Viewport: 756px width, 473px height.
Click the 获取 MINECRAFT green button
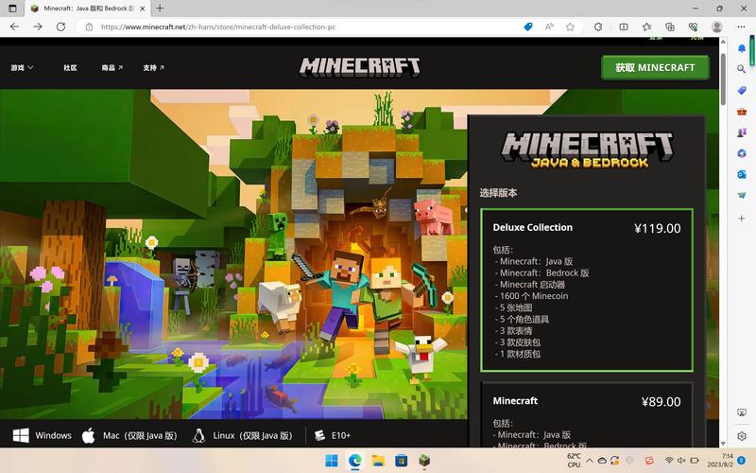tap(655, 67)
